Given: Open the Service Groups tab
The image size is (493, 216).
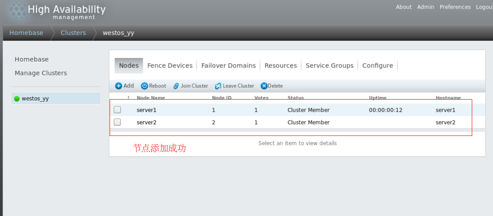Looking at the screenshot, I should [x=330, y=65].
